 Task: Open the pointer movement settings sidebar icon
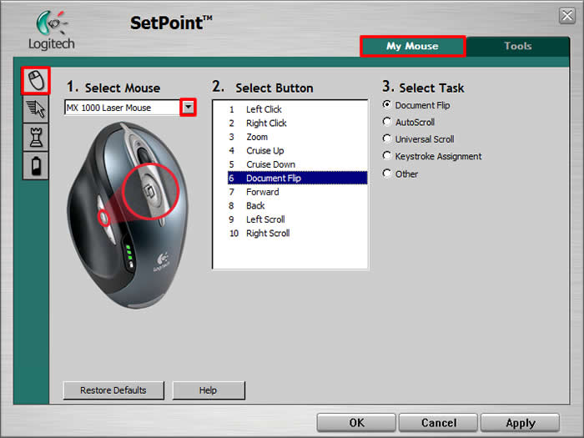pyautogui.click(x=36, y=109)
